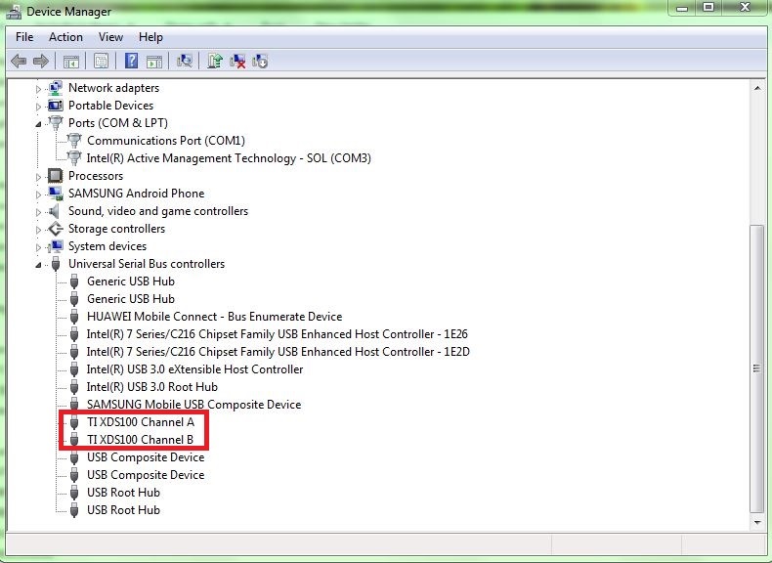Click the System devices category icon

[56, 245]
